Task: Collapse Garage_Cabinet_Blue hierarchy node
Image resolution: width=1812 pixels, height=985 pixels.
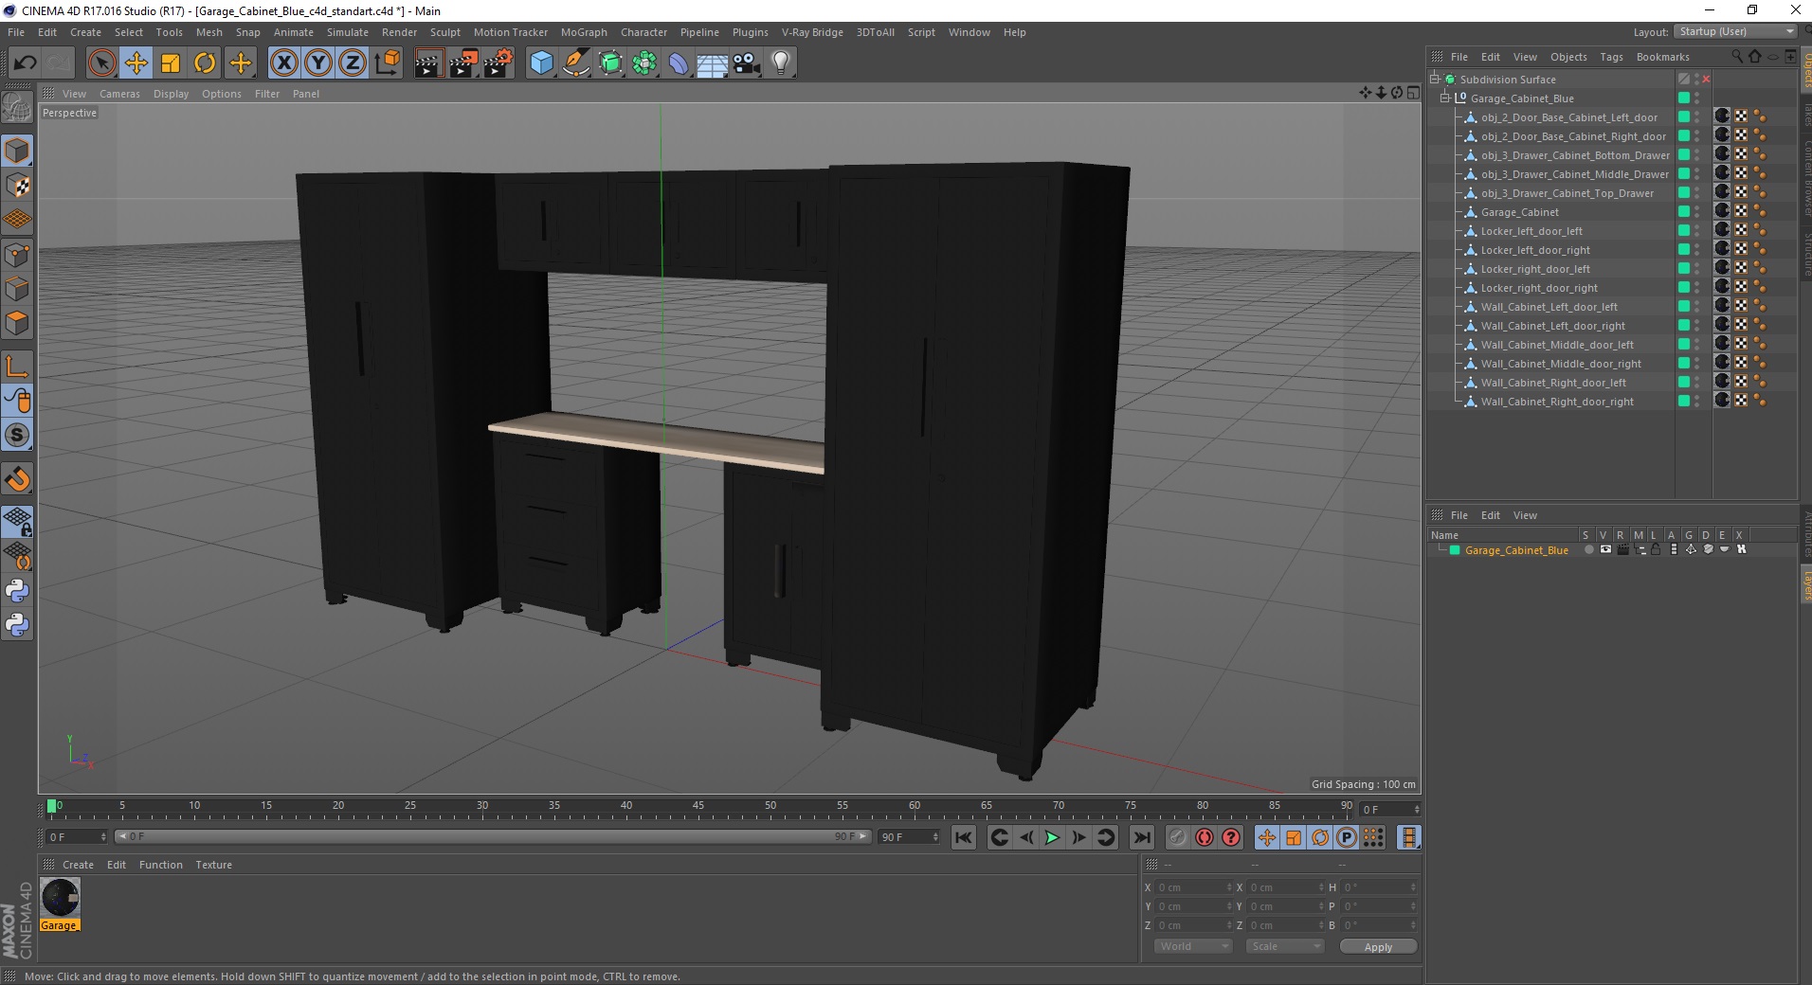Action: click(1445, 98)
